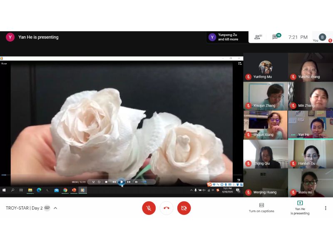Open the Windows notification center
The image size is (333, 250).
pyautogui.click(x=238, y=190)
